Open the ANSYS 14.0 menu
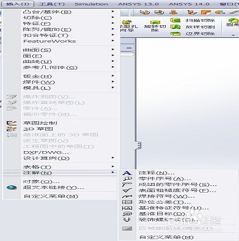 click(x=189, y=4)
